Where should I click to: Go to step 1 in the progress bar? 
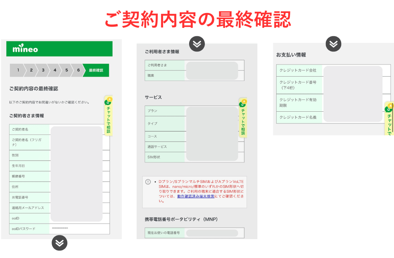18,70
